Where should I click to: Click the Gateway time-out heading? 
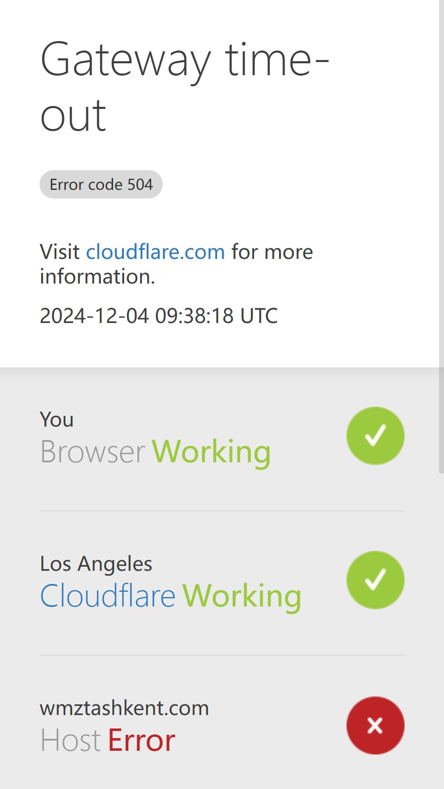point(185,86)
